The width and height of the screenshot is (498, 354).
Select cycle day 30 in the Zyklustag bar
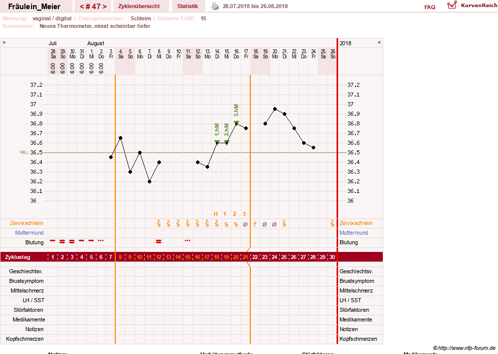point(332,257)
